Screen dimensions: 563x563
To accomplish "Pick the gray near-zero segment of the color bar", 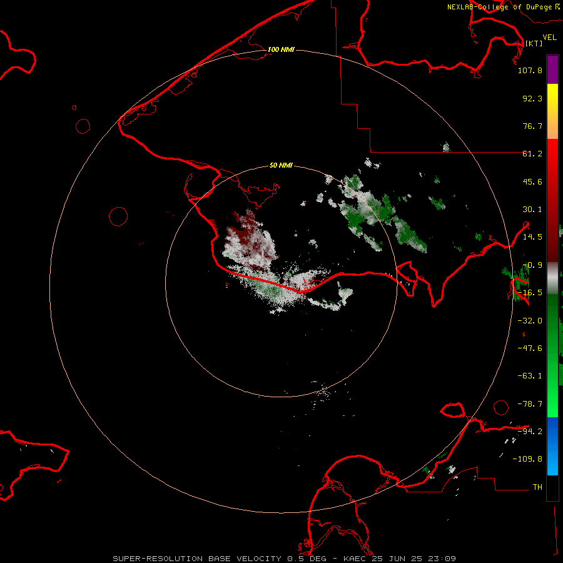I will tap(552, 278).
